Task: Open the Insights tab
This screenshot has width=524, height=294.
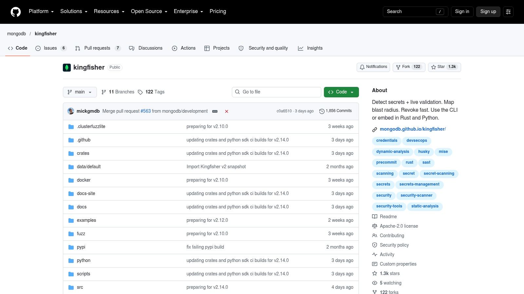Action: point(310,48)
